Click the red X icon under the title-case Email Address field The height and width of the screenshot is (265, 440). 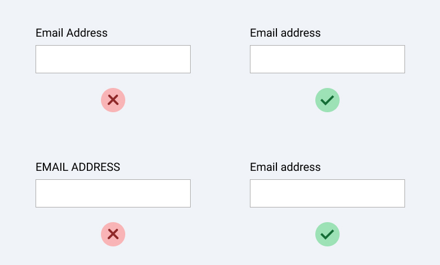[x=113, y=100]
